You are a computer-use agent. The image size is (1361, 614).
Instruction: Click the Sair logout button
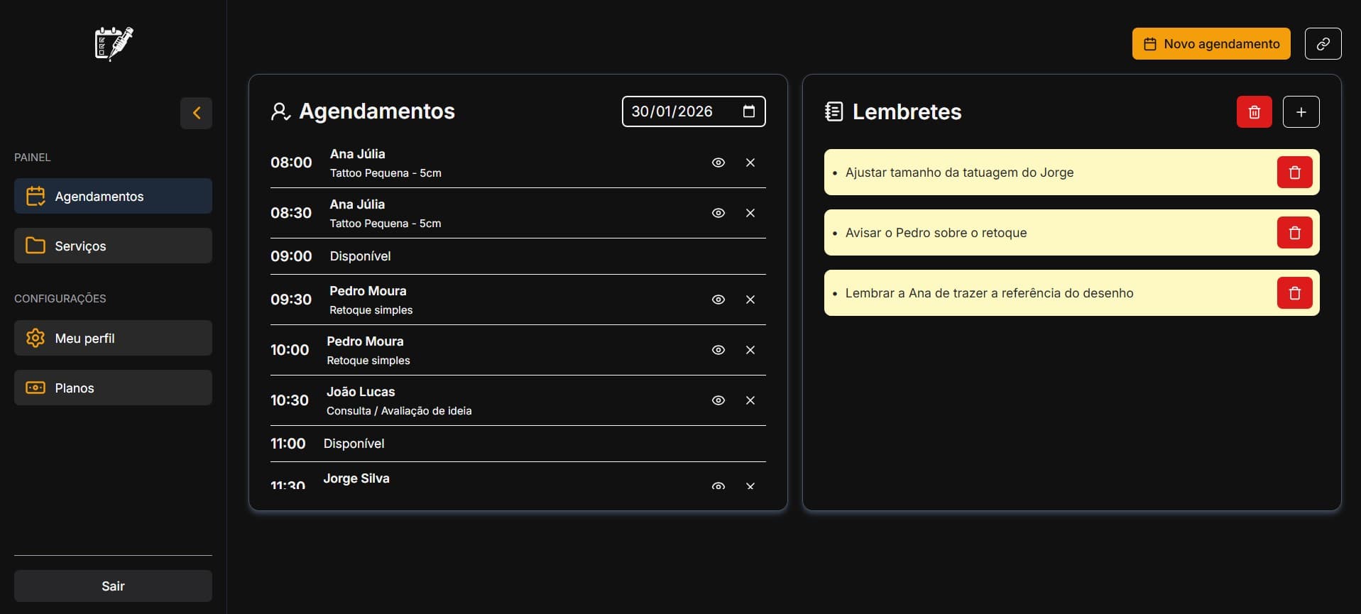click(x=113, y=586)
